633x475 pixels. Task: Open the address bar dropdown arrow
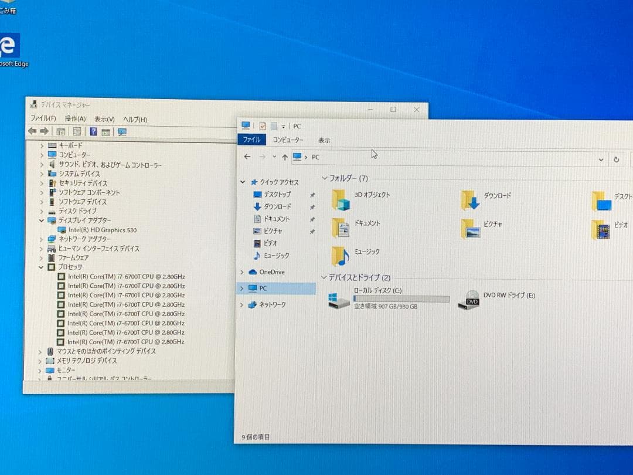coord(601,159)
